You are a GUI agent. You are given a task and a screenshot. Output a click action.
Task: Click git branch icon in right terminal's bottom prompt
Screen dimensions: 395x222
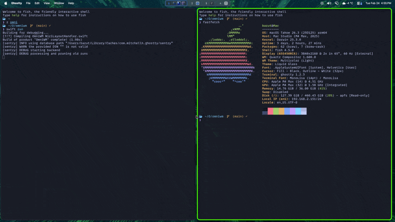[228, 116]
